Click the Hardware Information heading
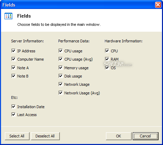The width and height of the screenshot is (163, 145). [123, 41]
